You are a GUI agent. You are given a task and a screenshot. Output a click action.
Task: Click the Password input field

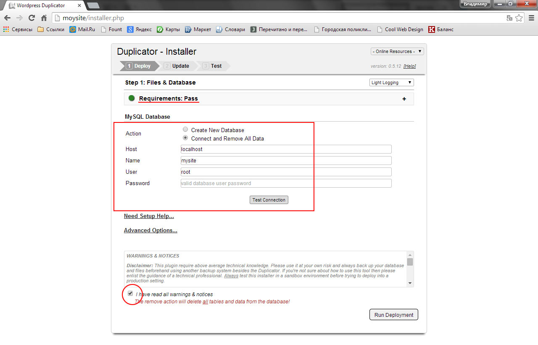286,183
